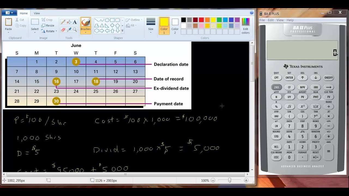Click the Paste clipboard icon

coord(8,22)
